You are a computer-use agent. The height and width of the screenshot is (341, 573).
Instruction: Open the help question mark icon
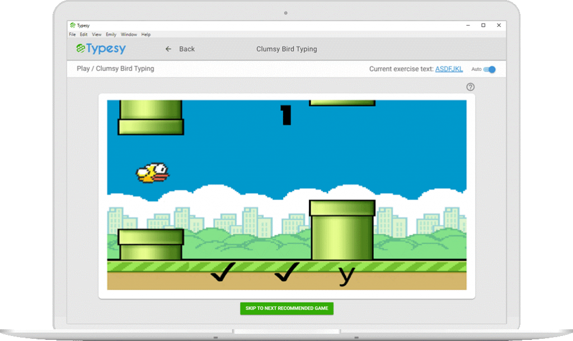click(470, 87)
